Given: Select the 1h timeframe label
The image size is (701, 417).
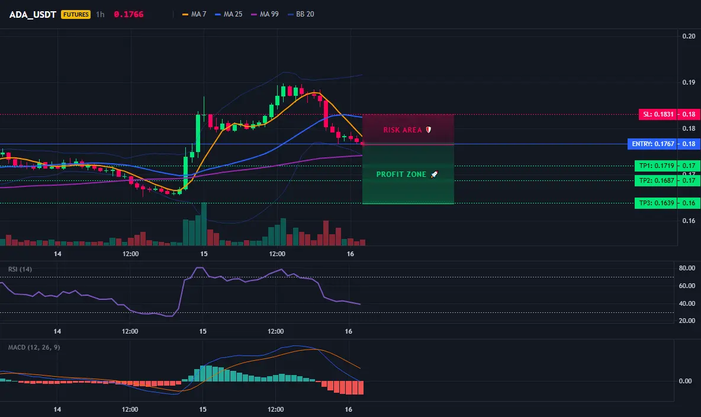Looking at the screenshot, I should (100, 14).
